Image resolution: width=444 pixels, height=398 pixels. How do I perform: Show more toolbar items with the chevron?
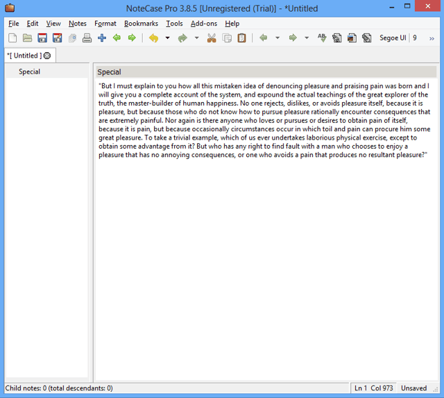coord(432,38)
